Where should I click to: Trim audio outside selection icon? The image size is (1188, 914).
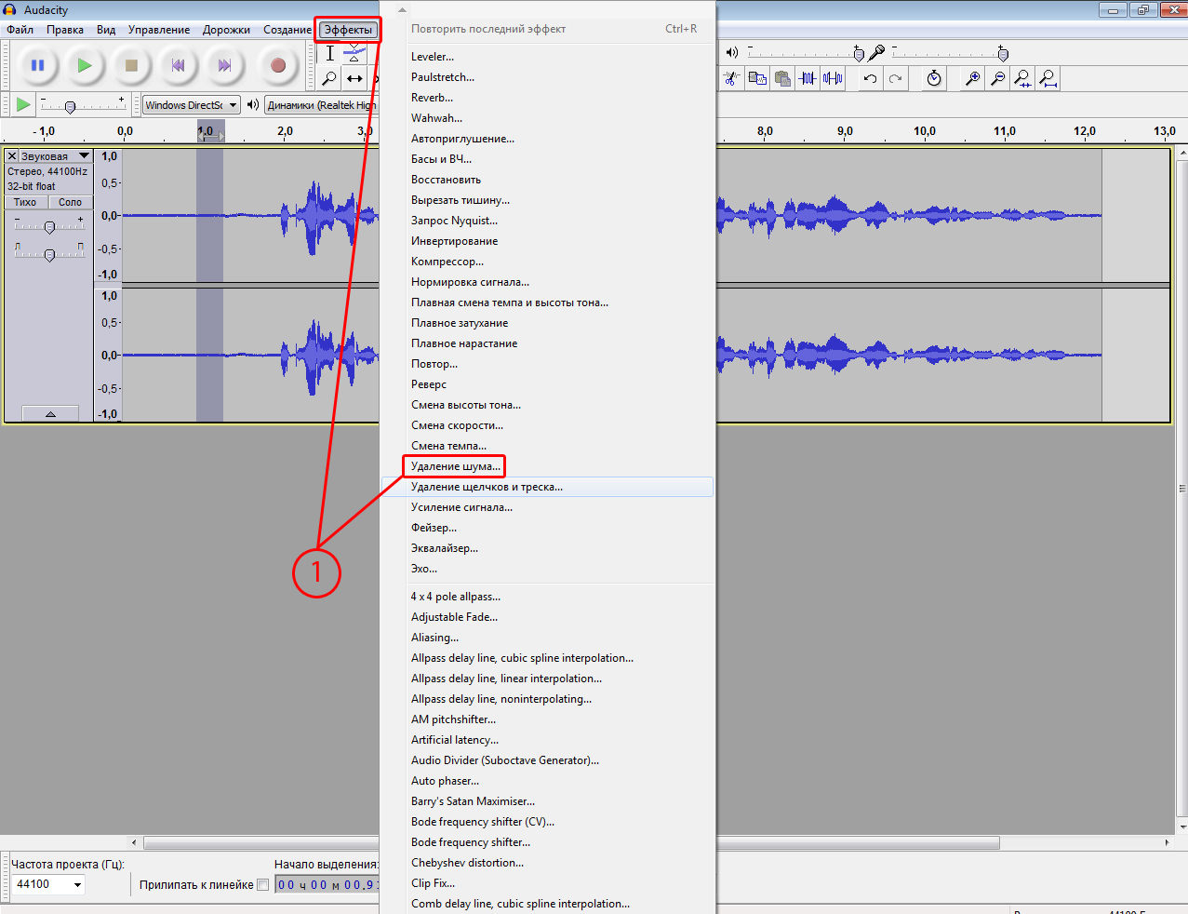tap(808, 79)
